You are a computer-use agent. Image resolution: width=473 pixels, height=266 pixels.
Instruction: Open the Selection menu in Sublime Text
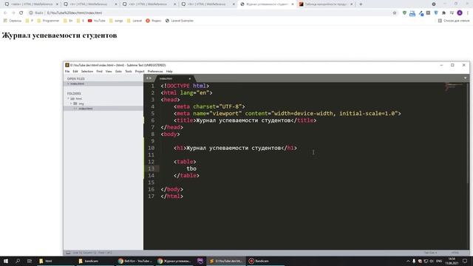(87, 72)
